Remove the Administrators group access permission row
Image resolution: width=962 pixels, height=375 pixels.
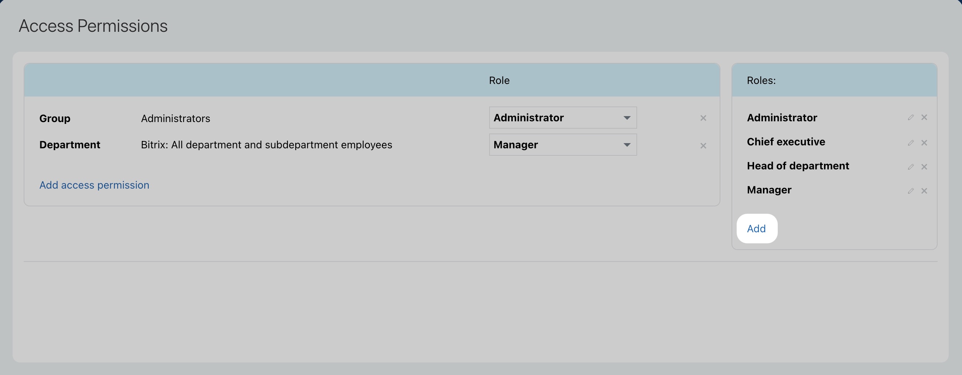703,118
